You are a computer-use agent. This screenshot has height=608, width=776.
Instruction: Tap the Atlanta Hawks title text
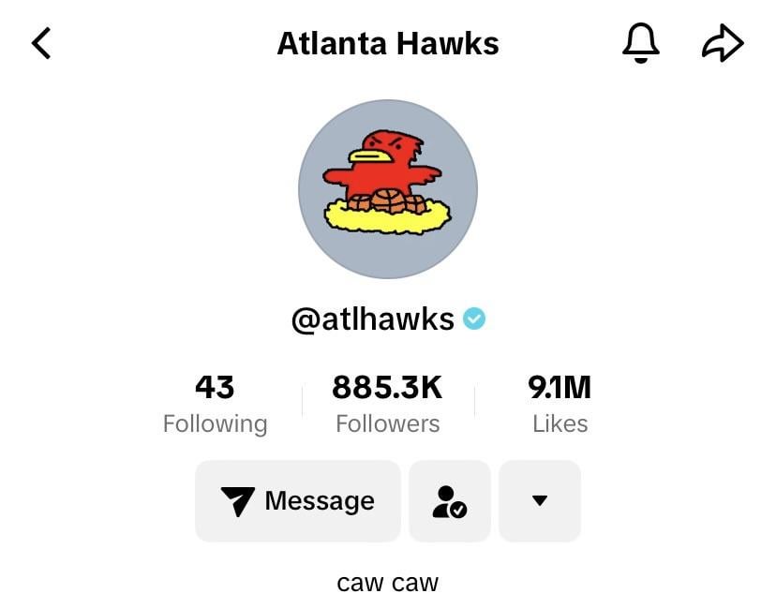point(388,43)
